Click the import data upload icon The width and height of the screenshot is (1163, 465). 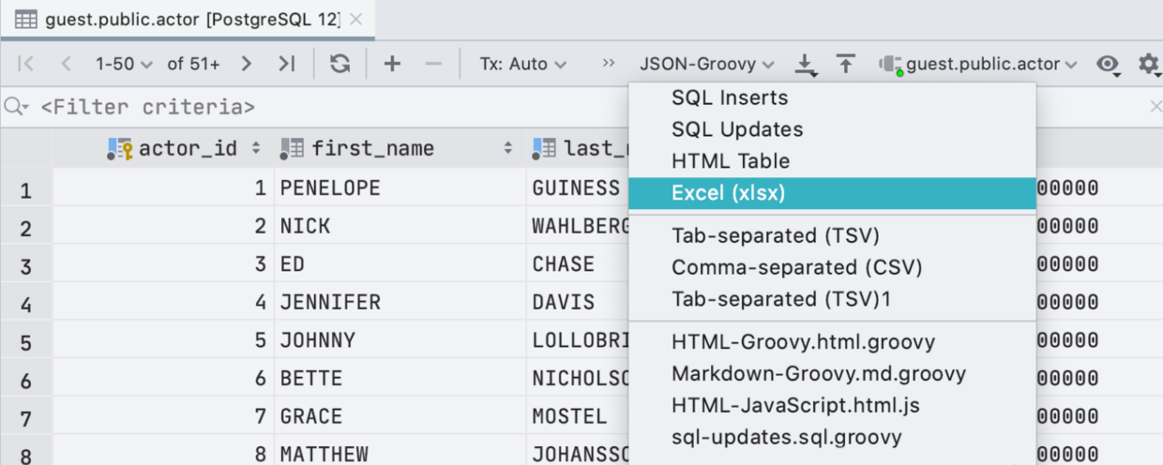click(845, 64)
